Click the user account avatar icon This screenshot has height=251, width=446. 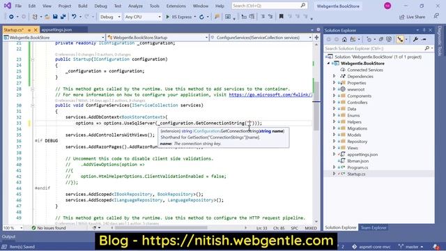point(387,6)
